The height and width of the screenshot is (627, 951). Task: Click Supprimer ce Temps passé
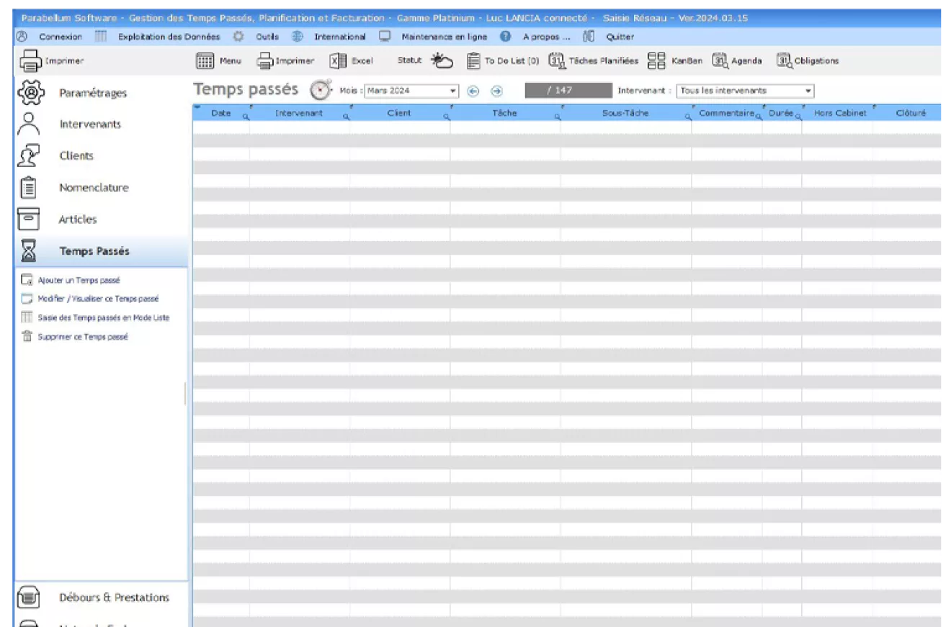click(83, 336)
